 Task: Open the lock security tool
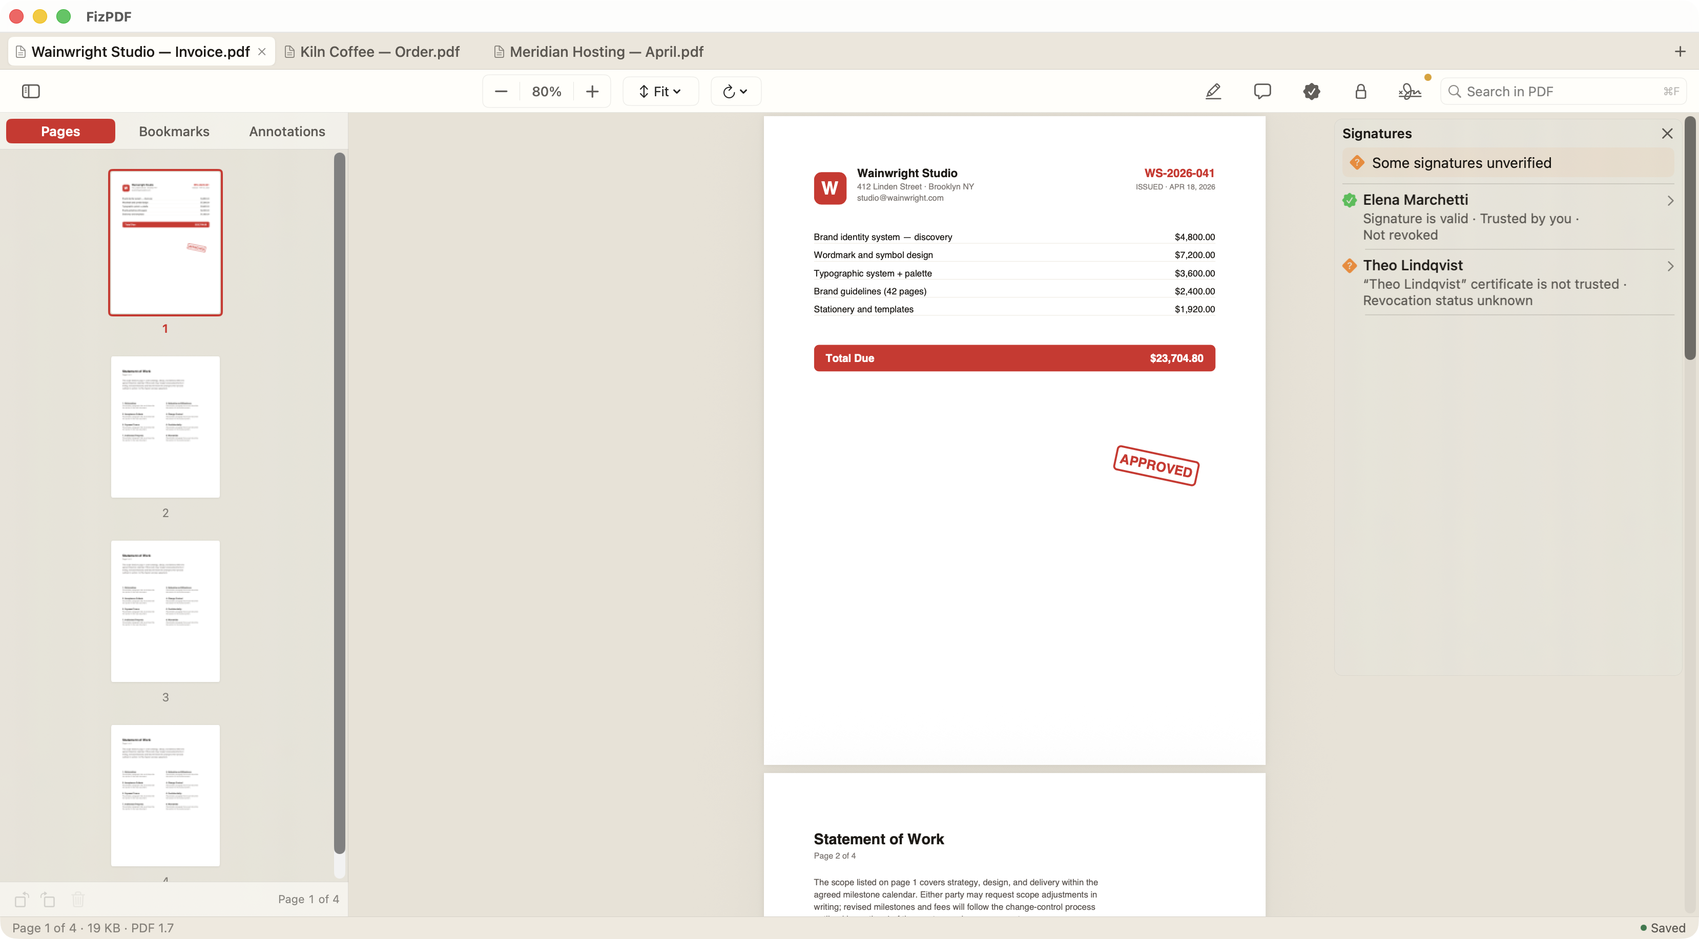pyautogui.click(x=1361, y=91)
